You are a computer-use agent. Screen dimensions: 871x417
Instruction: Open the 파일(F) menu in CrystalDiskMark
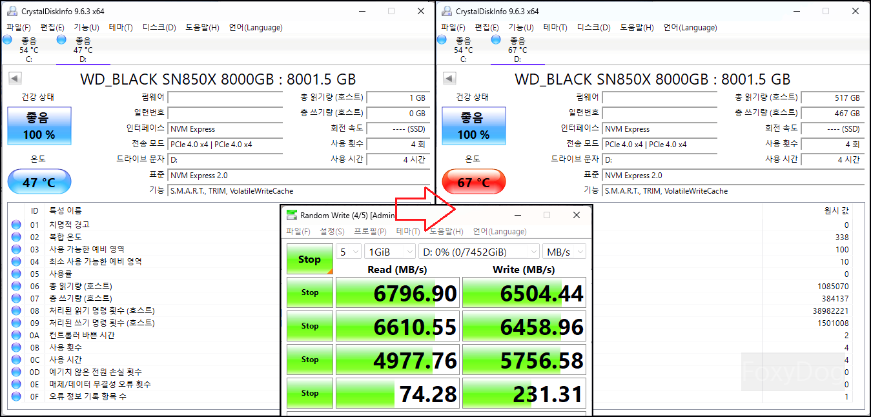pyautogui.click(x=298, y=232)
